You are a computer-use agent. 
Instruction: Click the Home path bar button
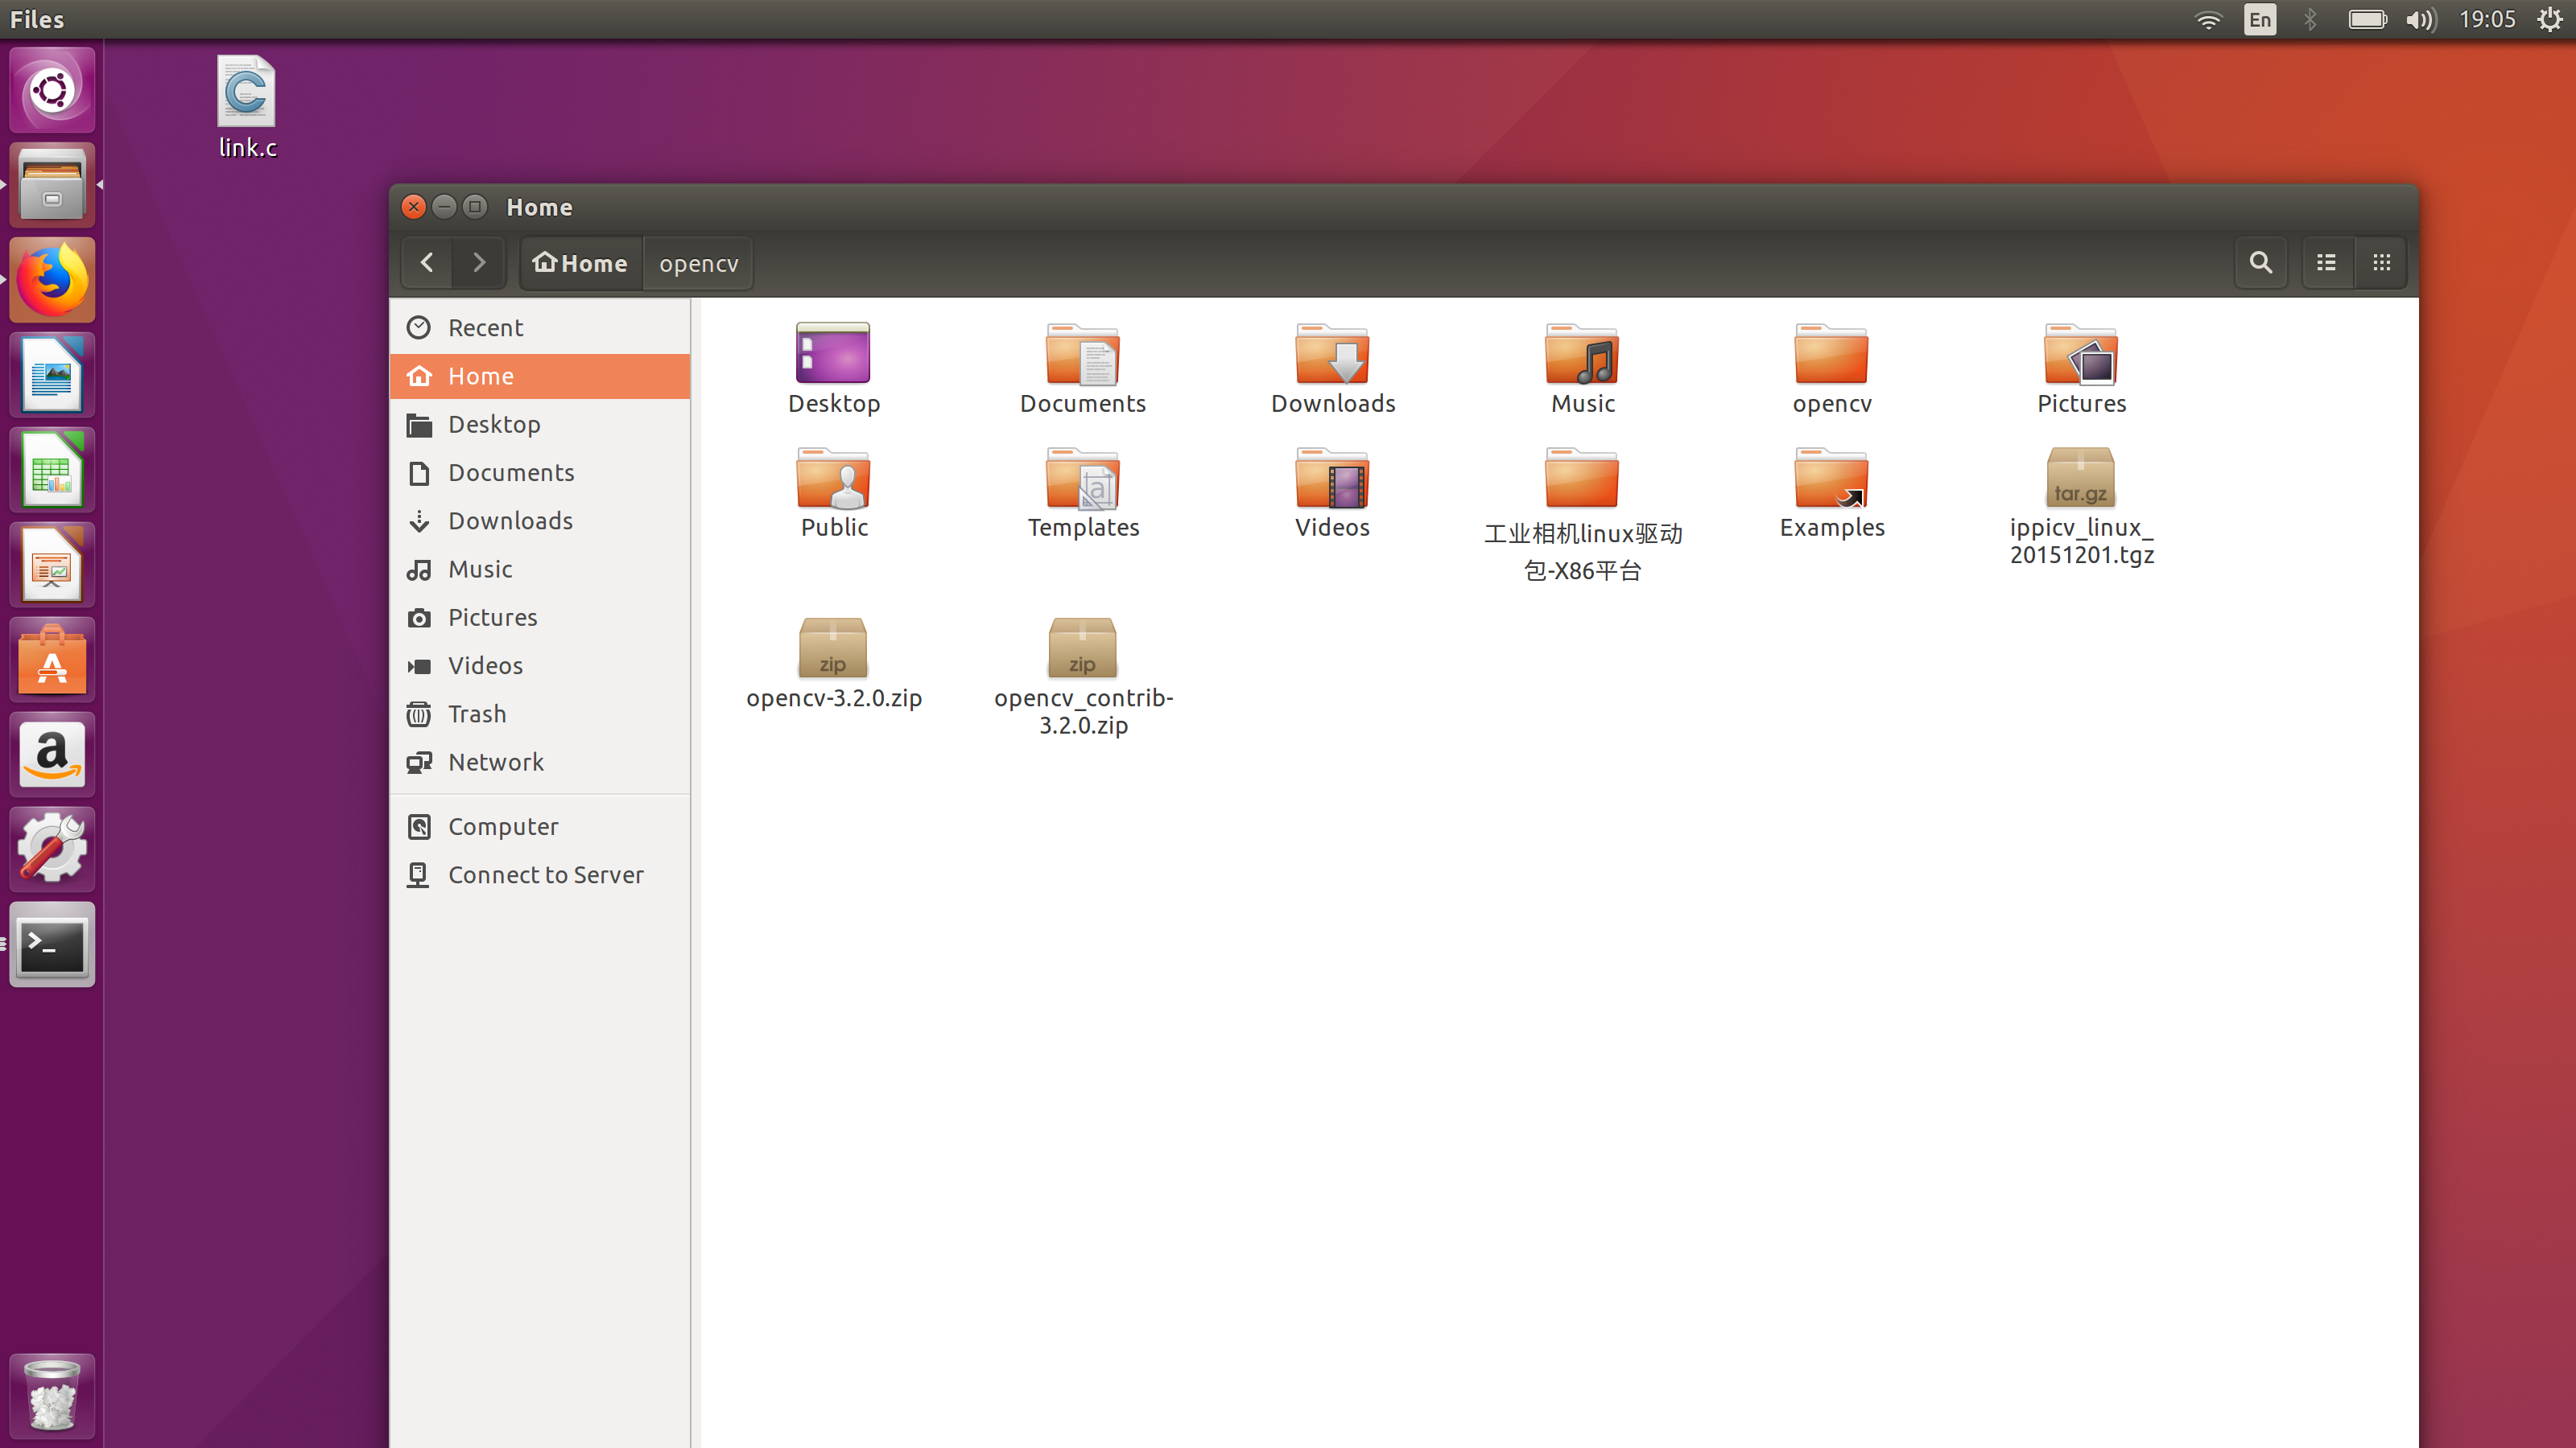coord(581,264)
